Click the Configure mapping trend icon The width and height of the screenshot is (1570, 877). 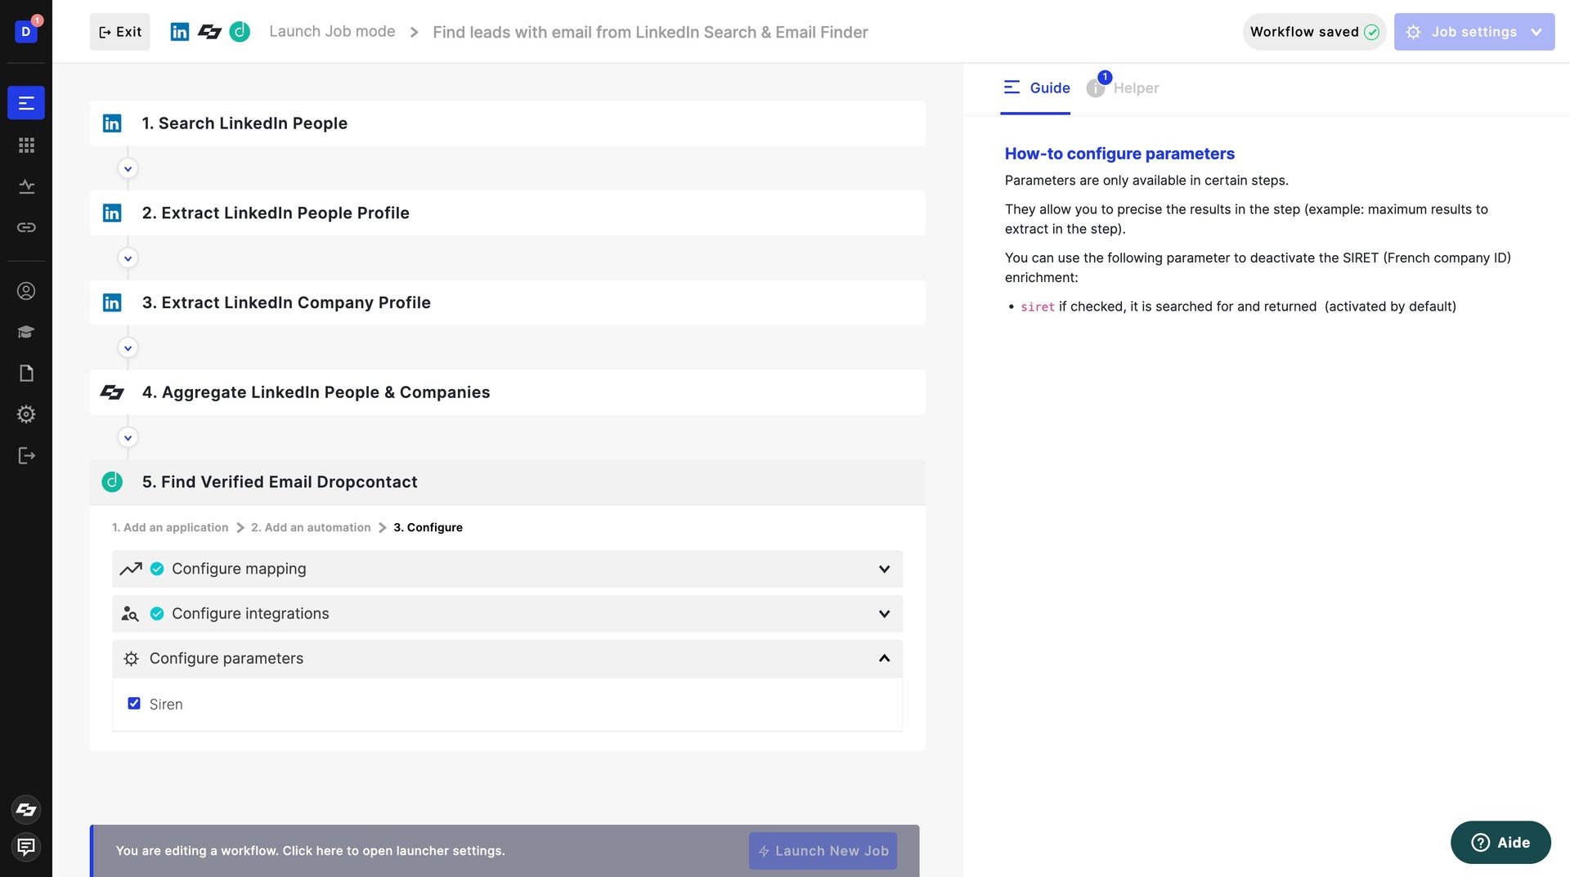click(131, 569)
